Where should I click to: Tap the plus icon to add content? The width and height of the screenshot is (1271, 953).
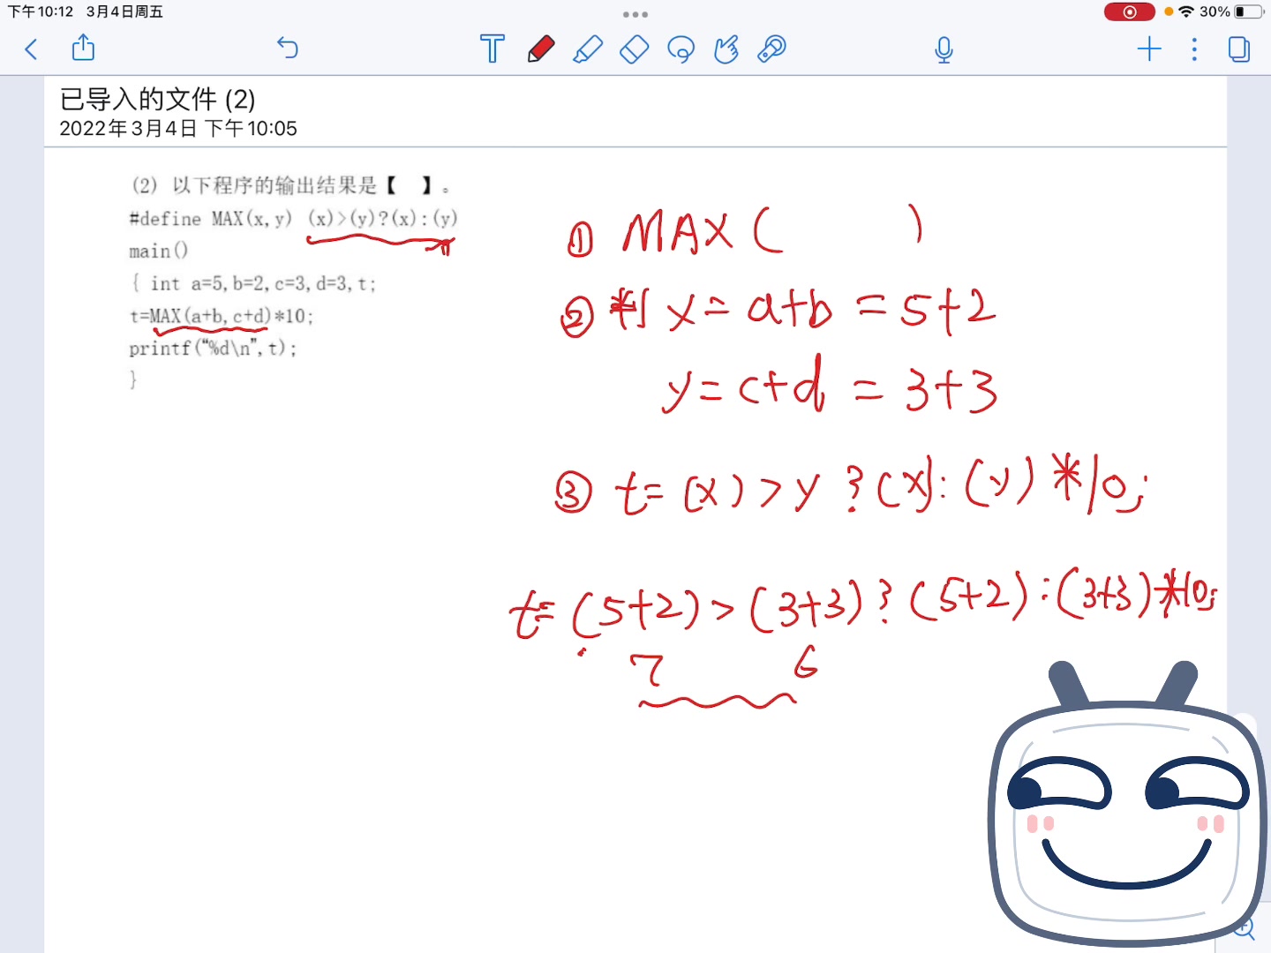(x=1150, y=50)
